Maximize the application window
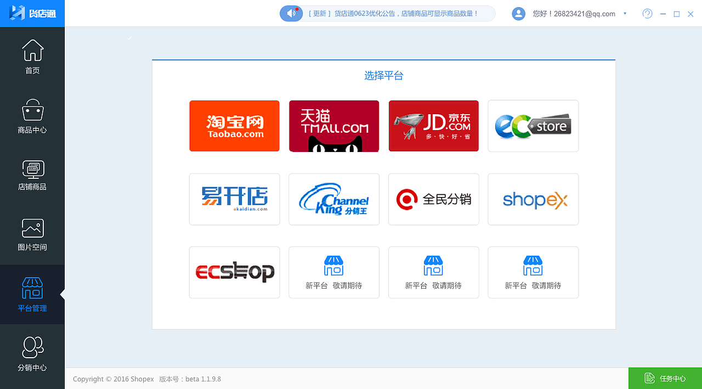 coord(677,14)
